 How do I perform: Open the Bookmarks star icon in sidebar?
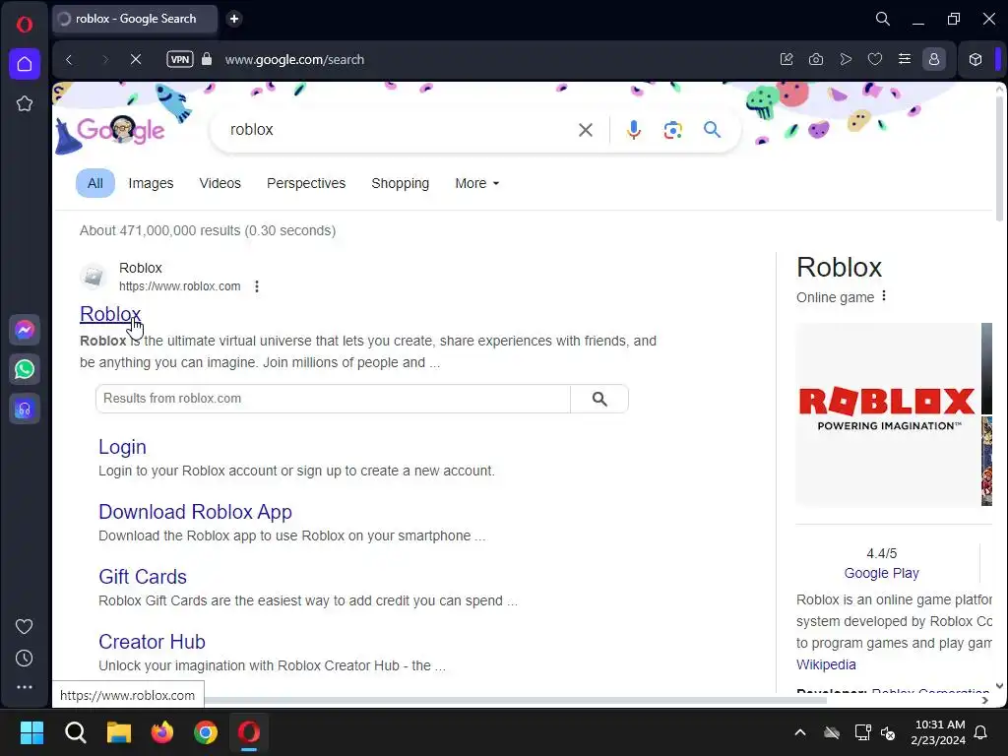pyautogui.click(x=25, y=103)
